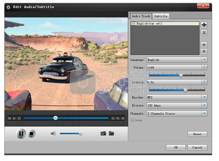The image size is (219, 161).
Task: Click the playback volume slider knob
Action: 81,133
